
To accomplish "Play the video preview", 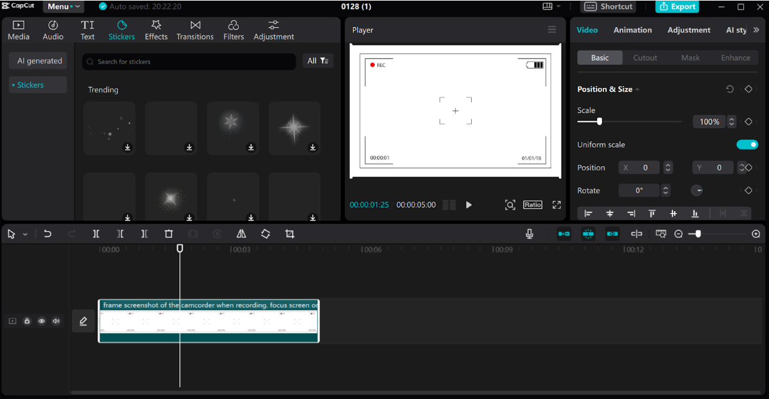I will click(x=469, y=205).
